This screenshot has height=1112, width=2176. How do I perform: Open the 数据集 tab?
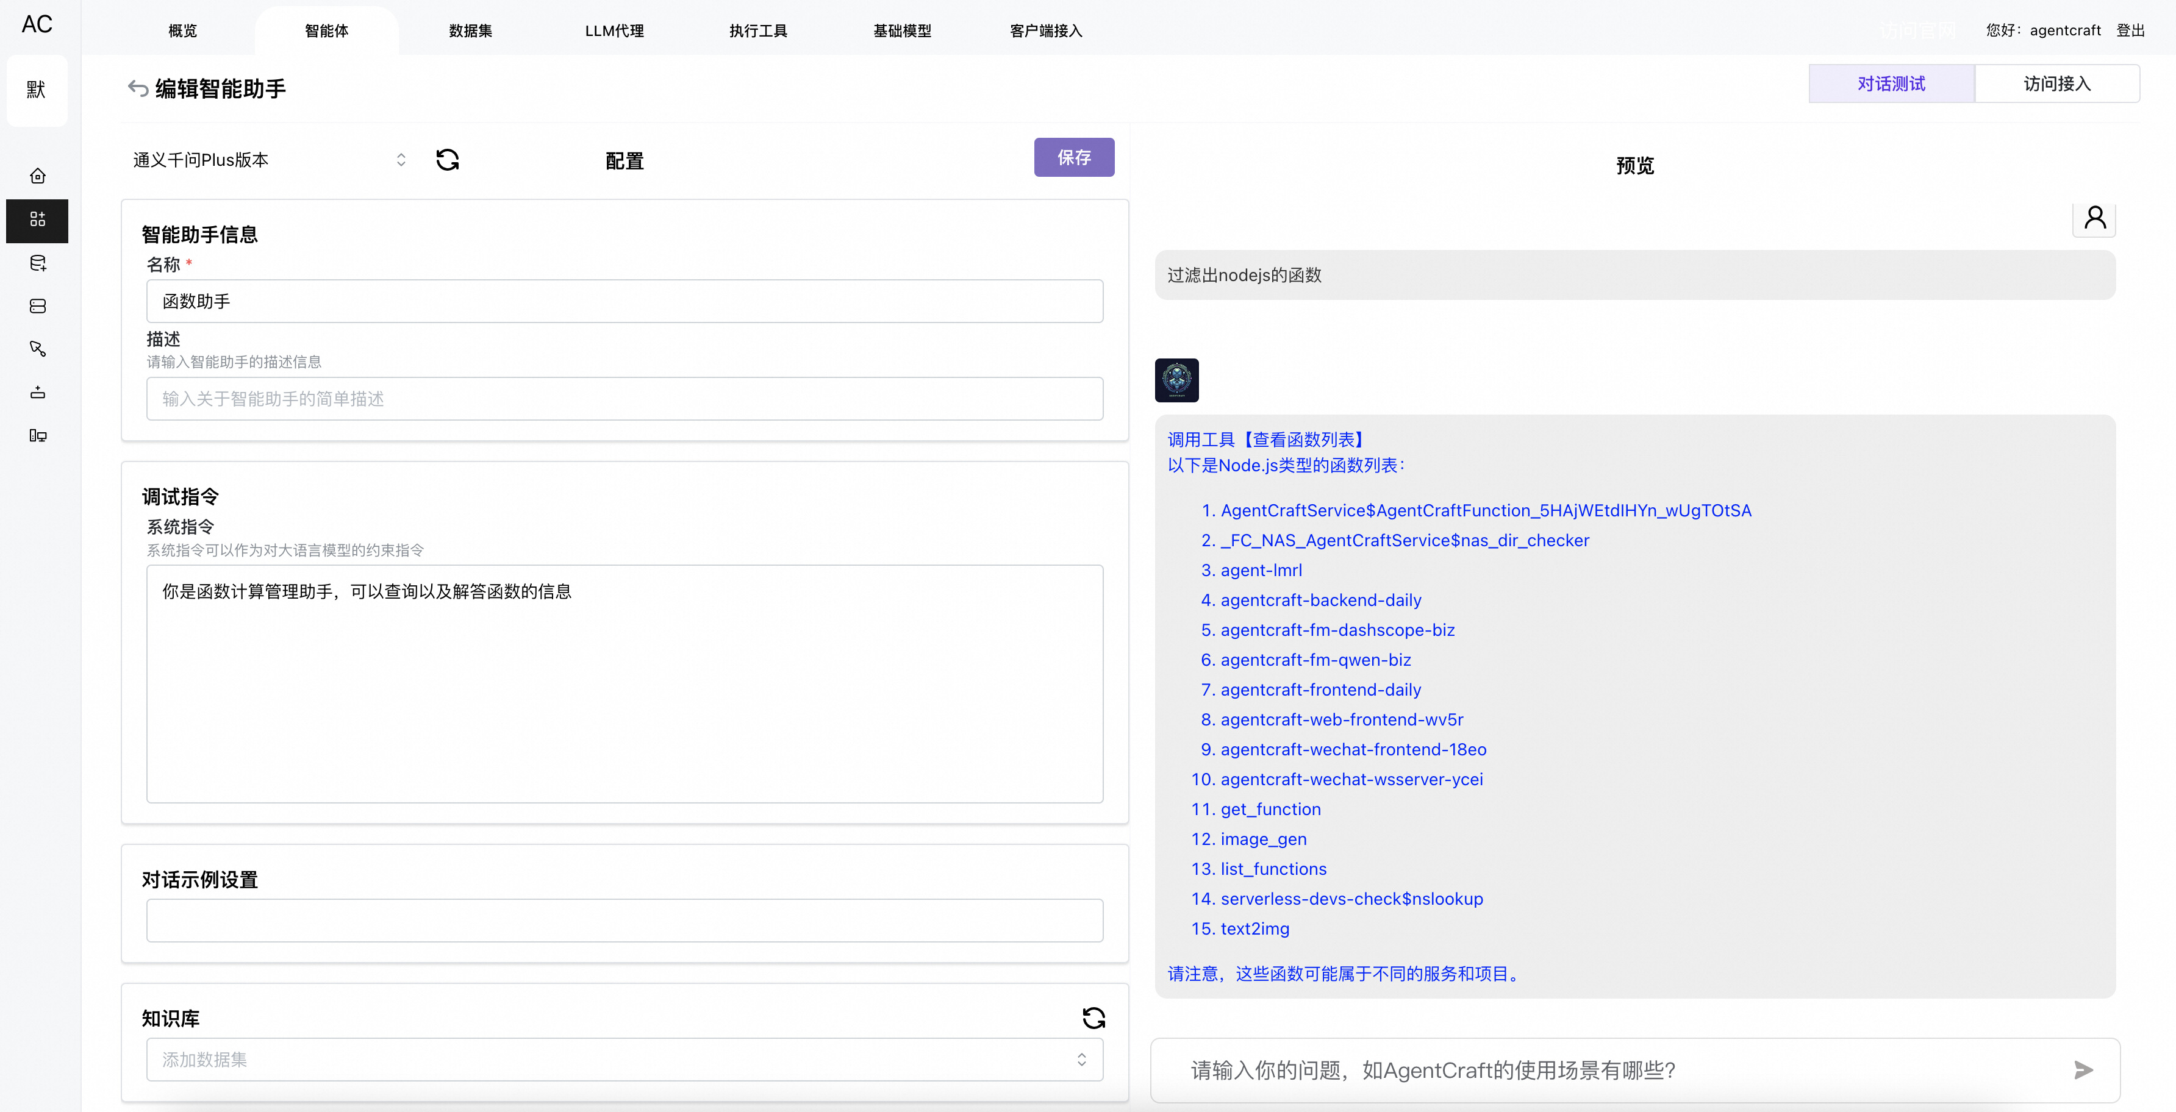(x=470, y=31)
